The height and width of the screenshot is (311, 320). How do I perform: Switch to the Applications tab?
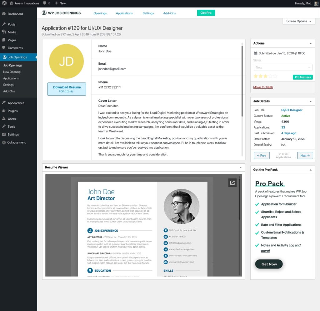point(124,13)
